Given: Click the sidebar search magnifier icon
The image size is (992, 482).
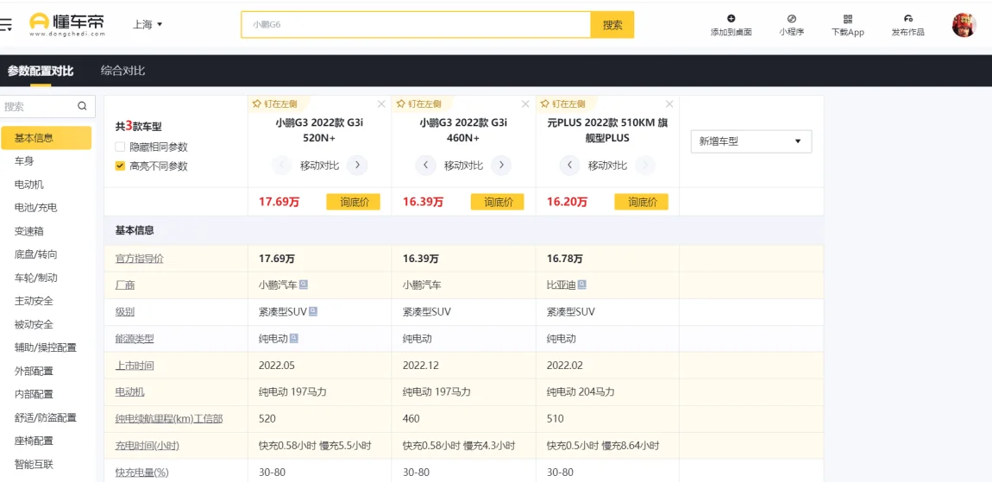Looking at the screenshot, I should click(x=82, y=106).
